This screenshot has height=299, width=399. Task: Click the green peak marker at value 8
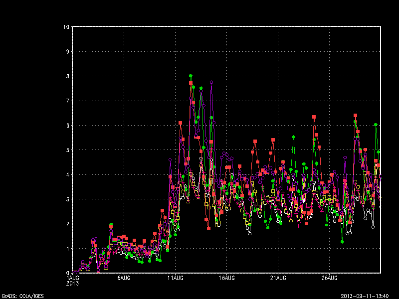point(191,76)
